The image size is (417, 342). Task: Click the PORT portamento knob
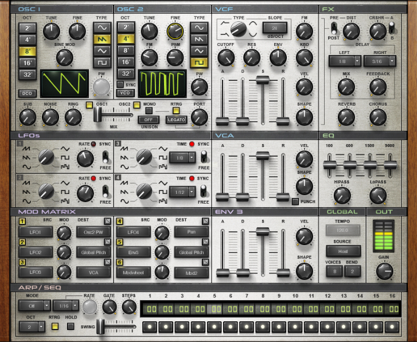200,117
